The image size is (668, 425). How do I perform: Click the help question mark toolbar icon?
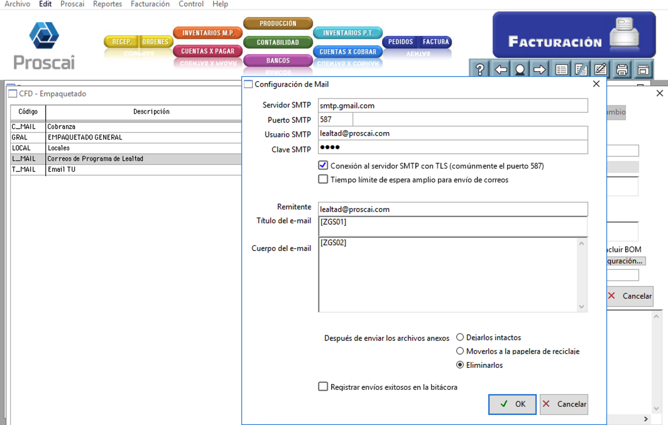479,69
